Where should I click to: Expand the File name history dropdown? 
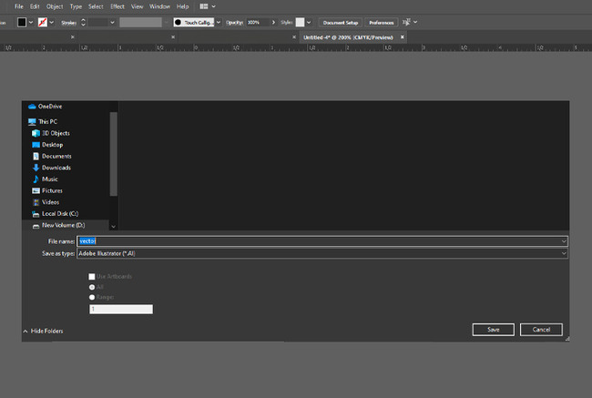pos(564,241)
